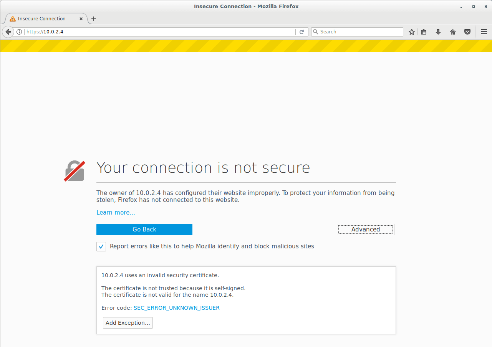
Task: Click the back arrow navigation button
Action: pyautogui.click(x=8, y=32)
